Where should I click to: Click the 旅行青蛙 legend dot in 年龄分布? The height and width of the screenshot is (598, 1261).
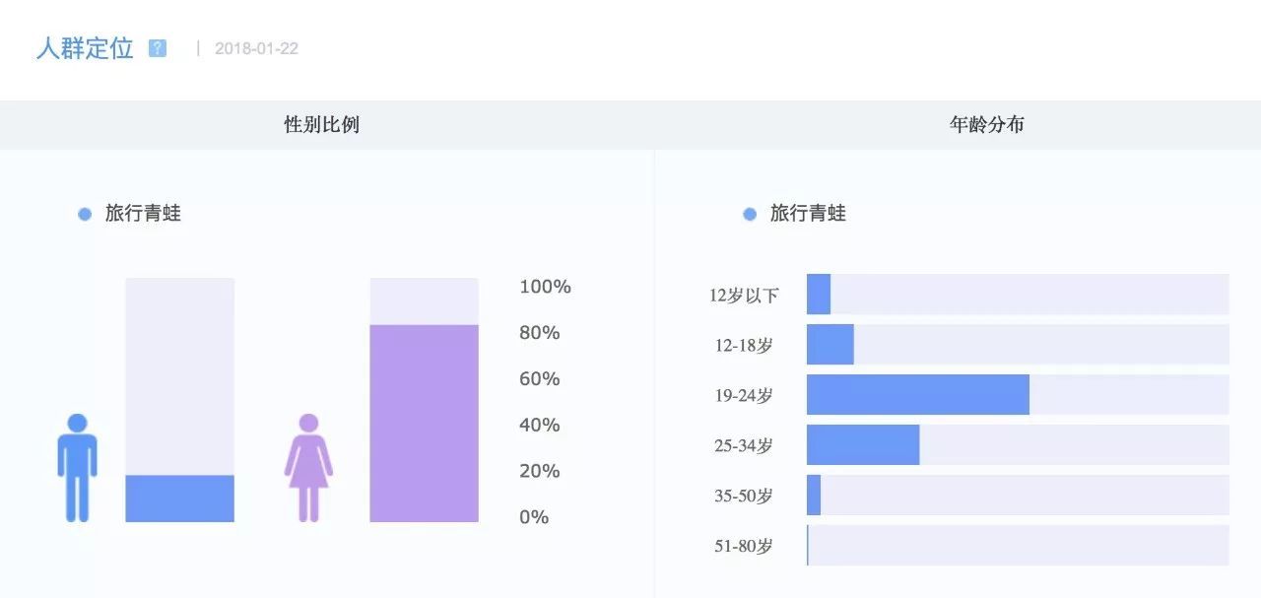(750, 214)
